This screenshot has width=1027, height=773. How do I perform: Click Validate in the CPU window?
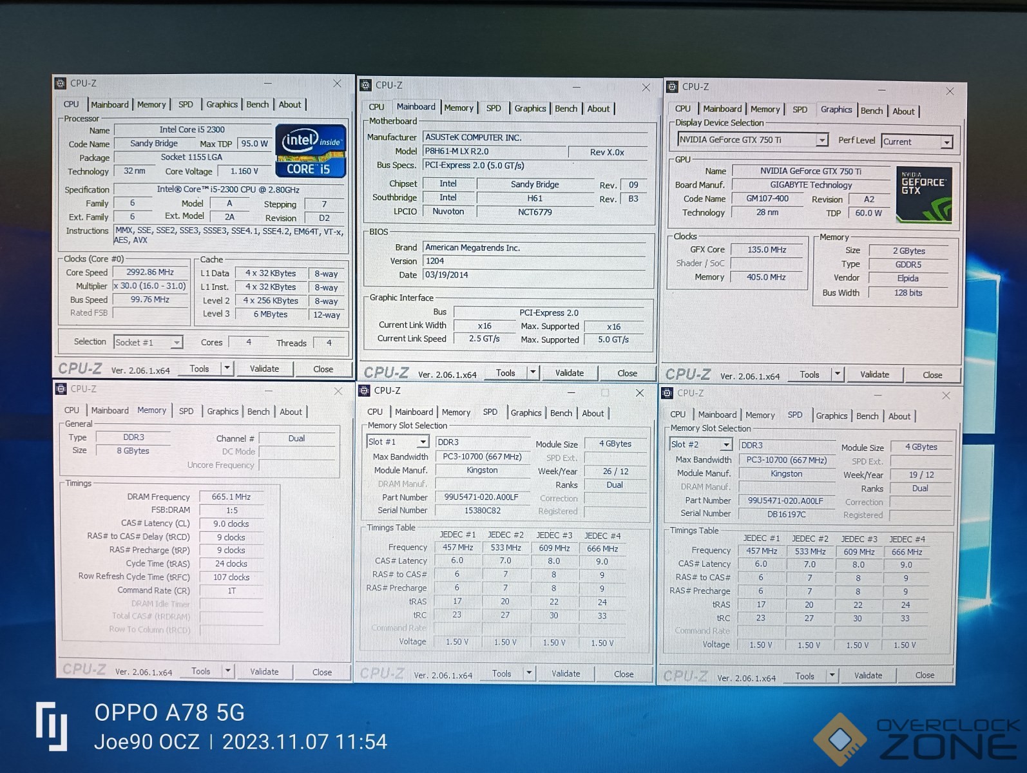pos(265,368)
